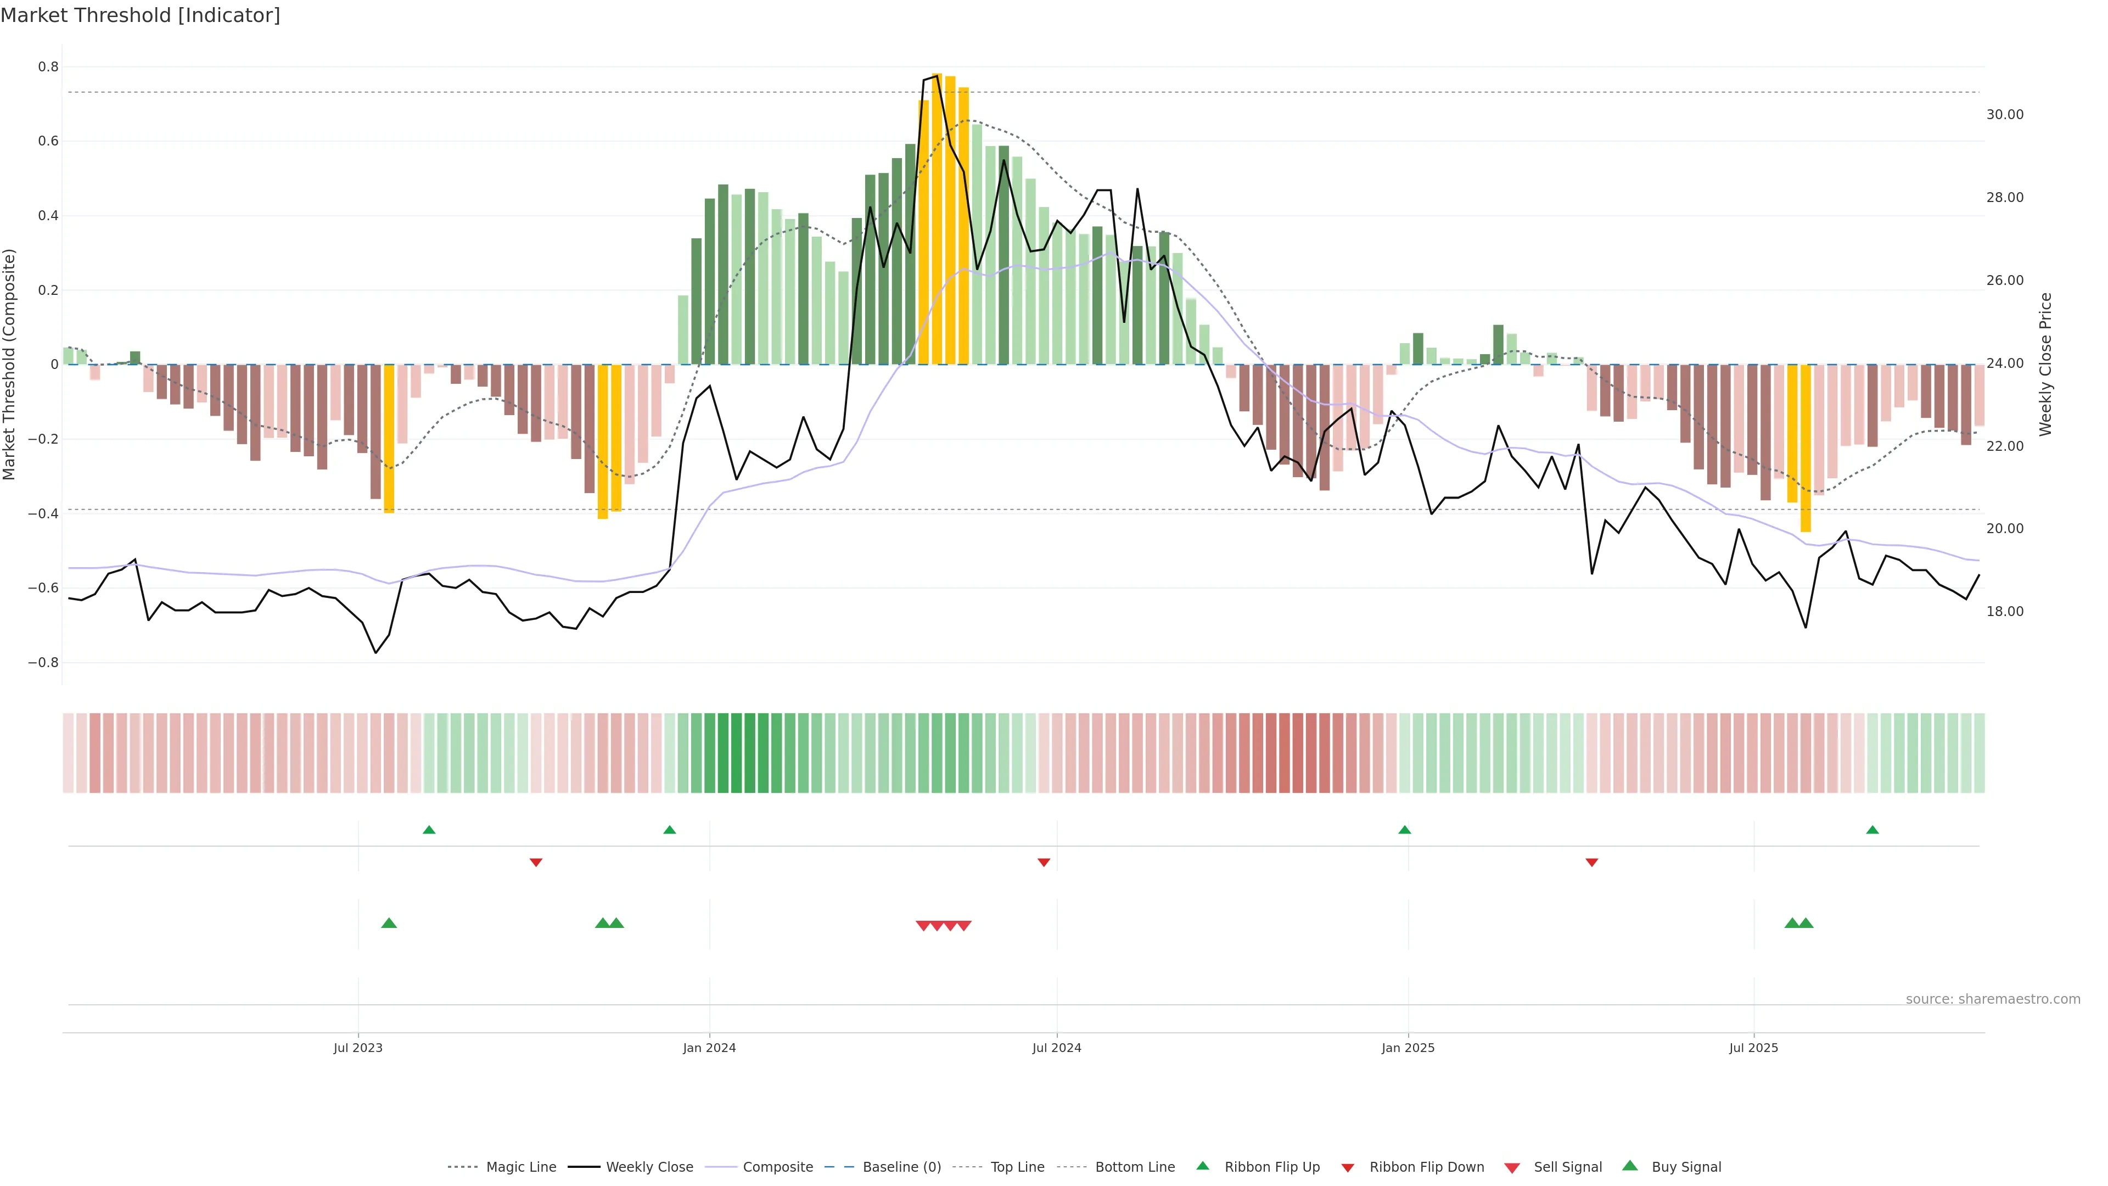Click the Jan 2024 x-axis label
The image size is (2108, 1186).
point(709,1048)
